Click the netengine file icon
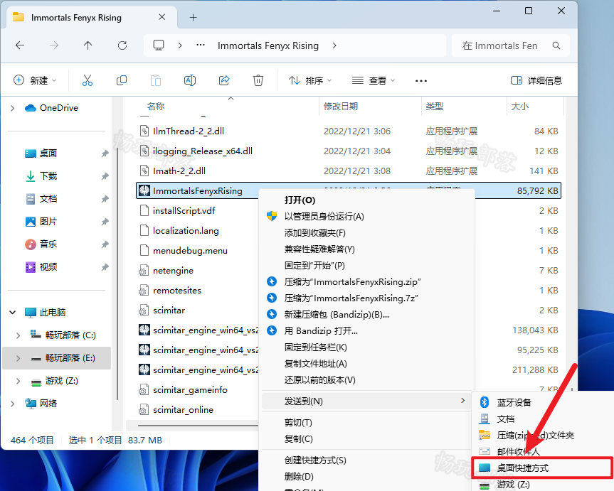The height and width of the screenshot is (491, 614). pyautogui.click(x=144, y=270)
